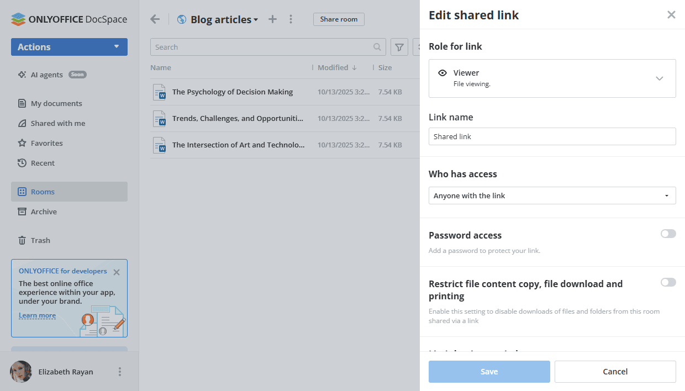685x391 pixels.
Task: Open My documents in sidebar
Action: pyautogui.click(x=56, y=103)
